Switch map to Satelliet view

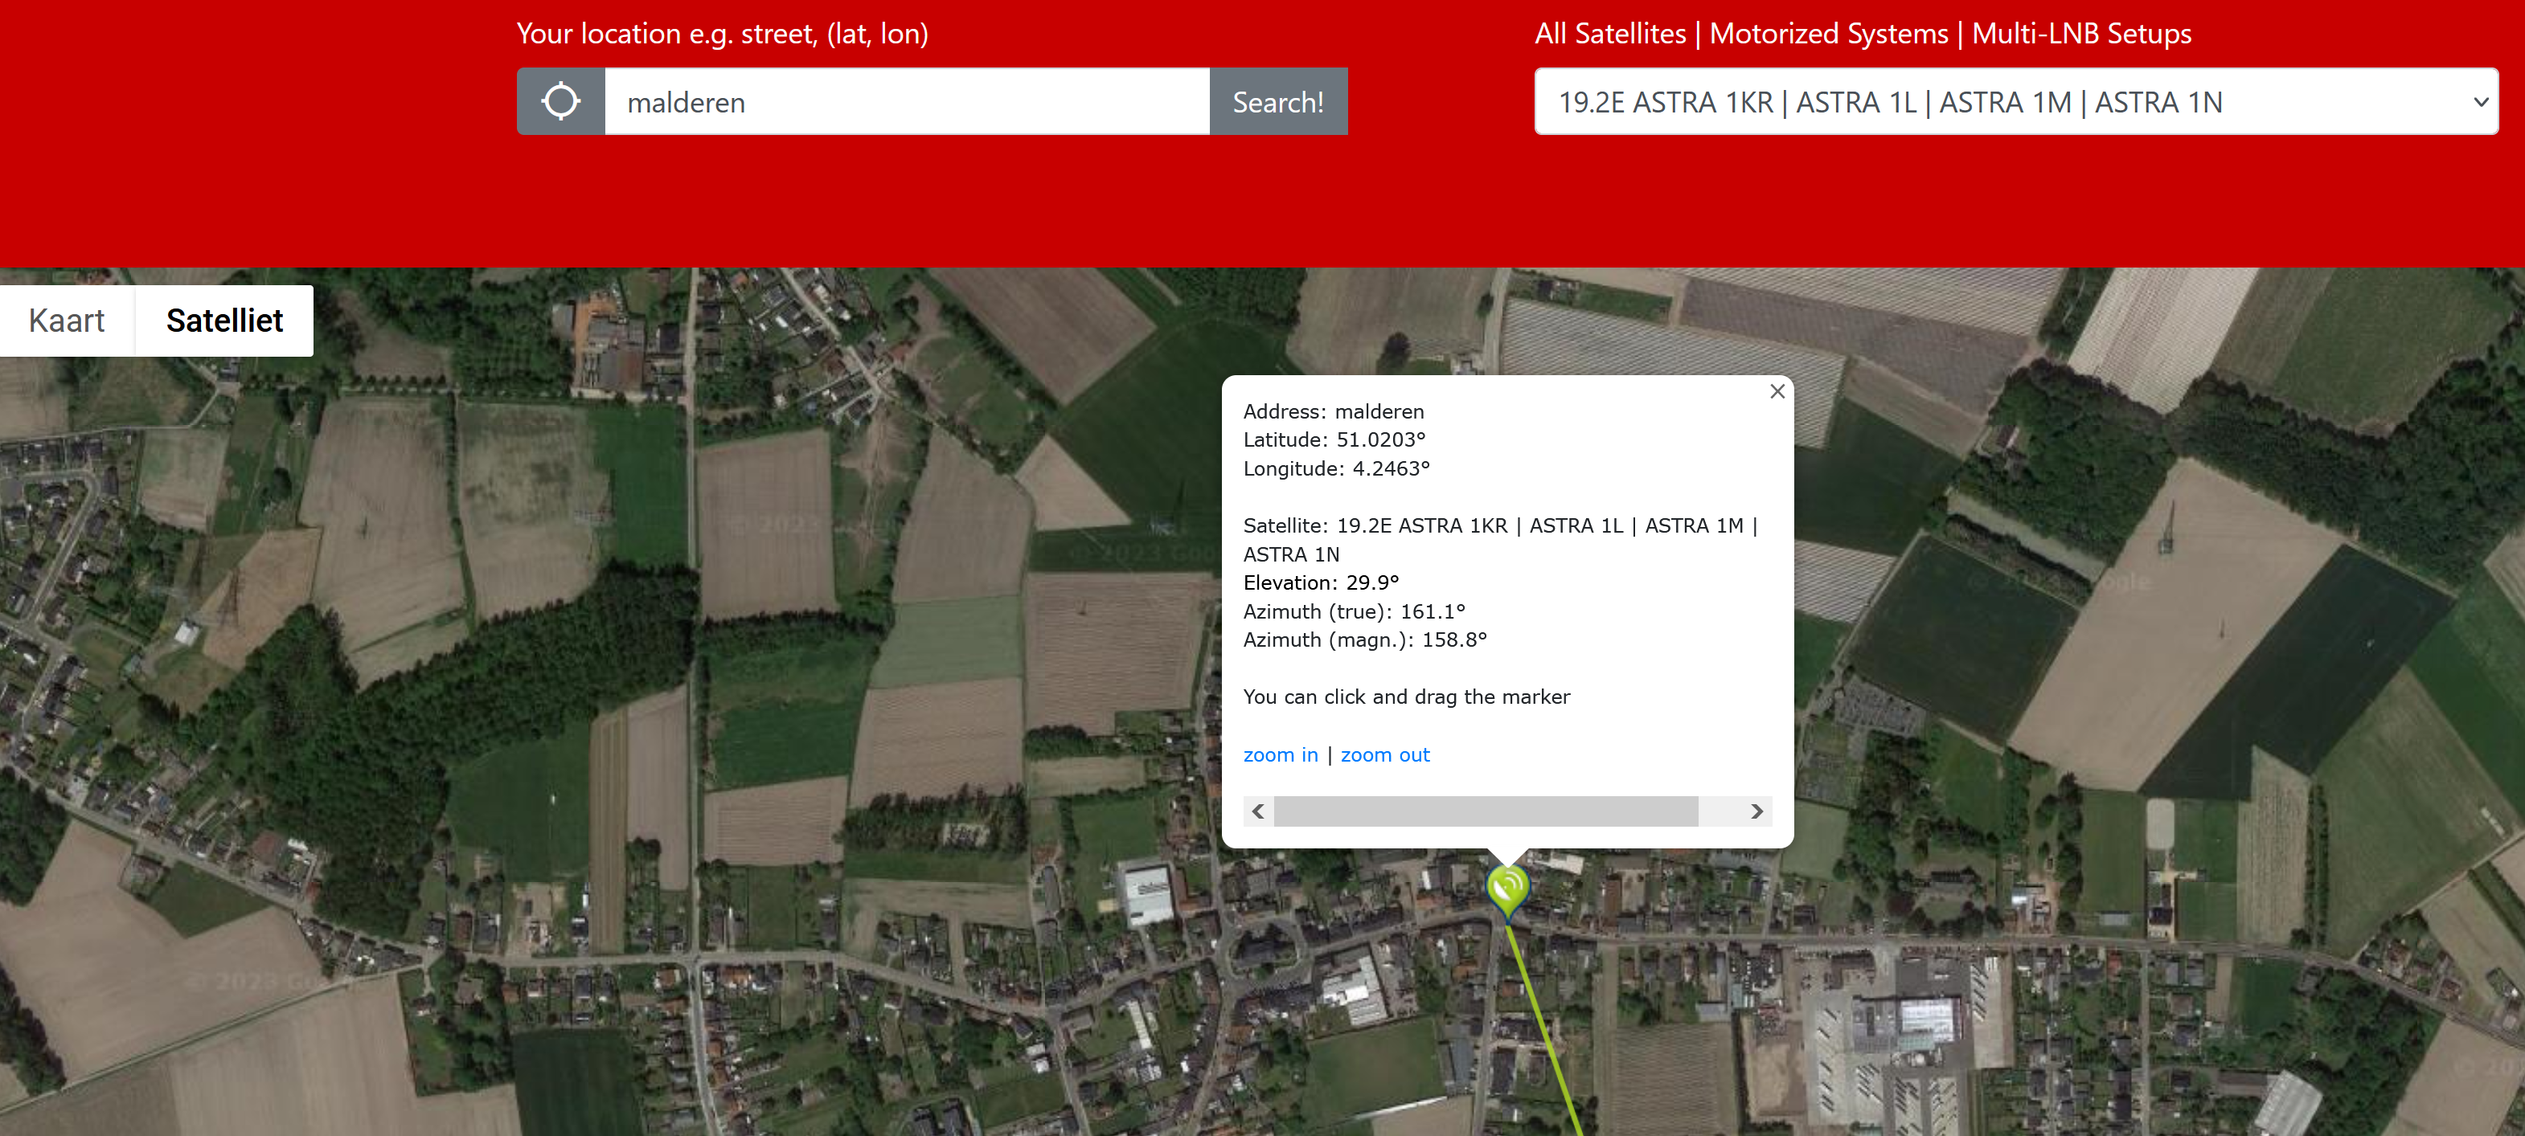pyautogui.click(x=224, y=321)
